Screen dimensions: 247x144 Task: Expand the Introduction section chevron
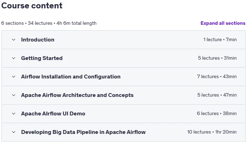click(x=14, y=40)
